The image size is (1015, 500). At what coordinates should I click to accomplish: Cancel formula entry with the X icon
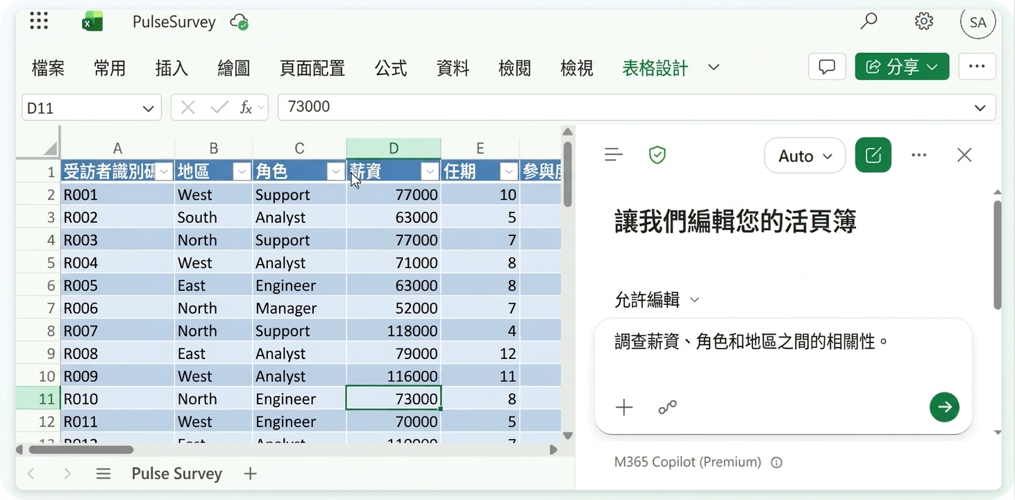(187, 108)
